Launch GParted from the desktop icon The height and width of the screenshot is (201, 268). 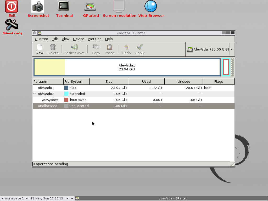[x=90, y=7]
